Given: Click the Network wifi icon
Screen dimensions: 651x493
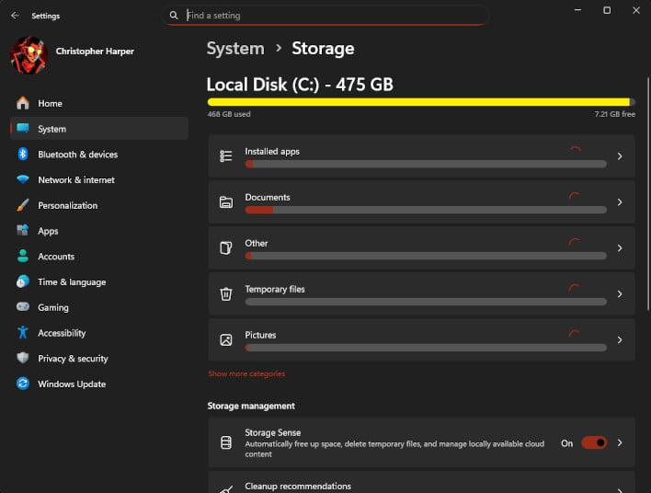Looking at the screenshot, I should point(23,179).
